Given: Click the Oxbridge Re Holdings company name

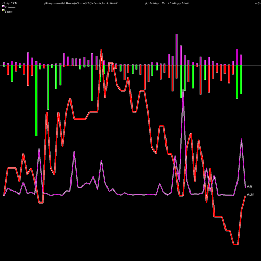Looking at the screenshot, I should coord(167,3).
